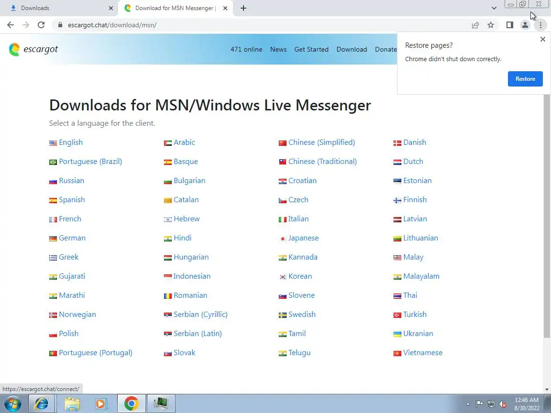Close the Restore pages popup

[543, 39]
